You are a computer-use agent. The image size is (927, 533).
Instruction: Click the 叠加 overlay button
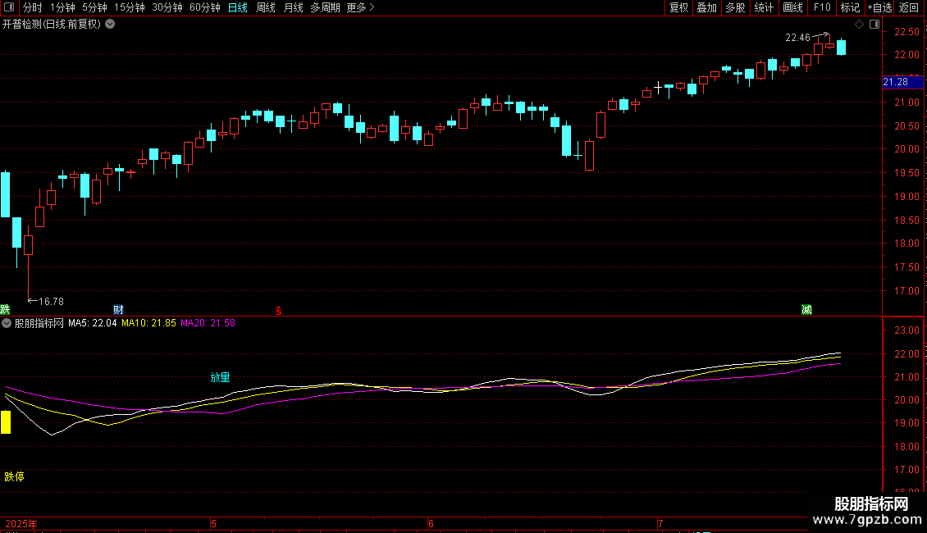(706, 7)
